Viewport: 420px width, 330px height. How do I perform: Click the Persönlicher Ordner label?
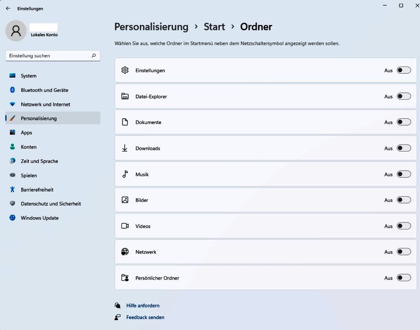(x=157, y=278)
